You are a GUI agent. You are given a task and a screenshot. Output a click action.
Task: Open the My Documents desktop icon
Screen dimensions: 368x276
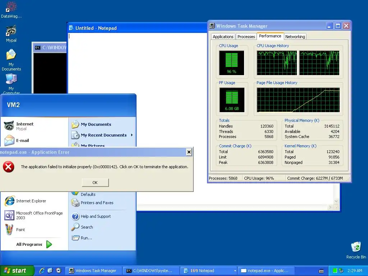pos(11,60)
